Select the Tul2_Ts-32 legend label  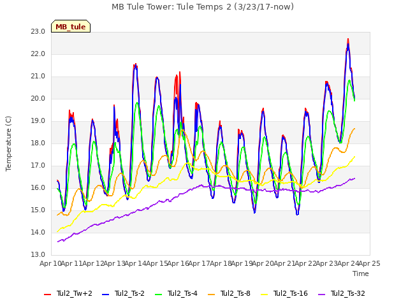[x=348, y=293]
